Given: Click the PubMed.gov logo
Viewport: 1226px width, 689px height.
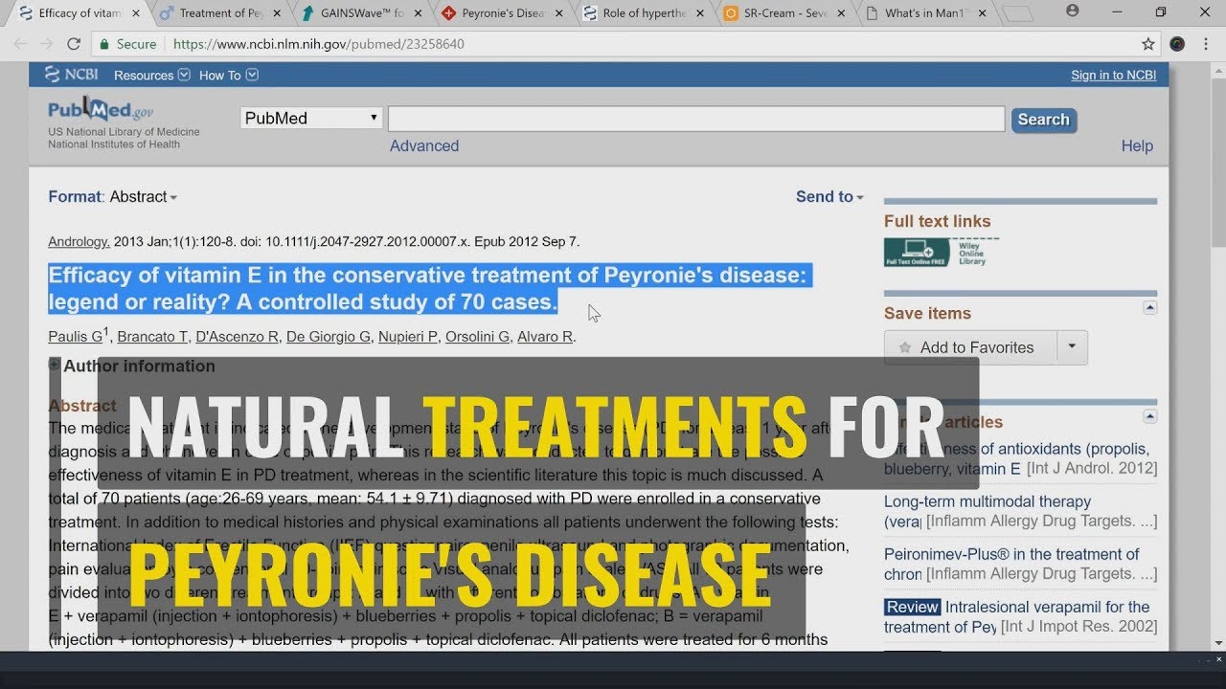Looking at the screenshot, I should point(101,110).
